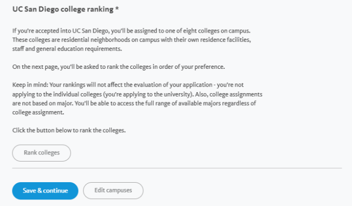This screenshot has width=352, height=206.
Task: Select the Edit campuses button
Action: [113, 190]
